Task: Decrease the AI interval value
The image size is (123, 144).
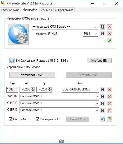Action: 33,91
